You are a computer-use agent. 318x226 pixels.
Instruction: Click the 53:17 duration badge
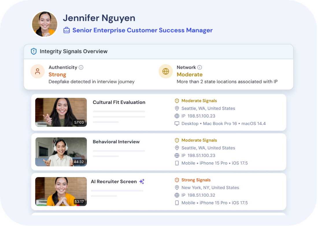tap(79, 202)
